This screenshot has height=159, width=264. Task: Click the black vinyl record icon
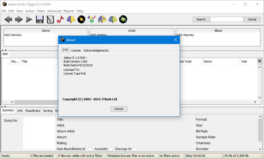point(81,20)
